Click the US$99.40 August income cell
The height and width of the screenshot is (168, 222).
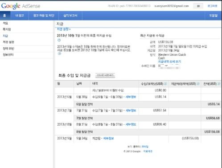click(x=160, y=124)
